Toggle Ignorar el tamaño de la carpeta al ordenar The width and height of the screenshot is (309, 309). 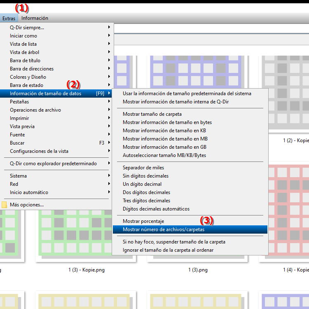coord(190,250)
